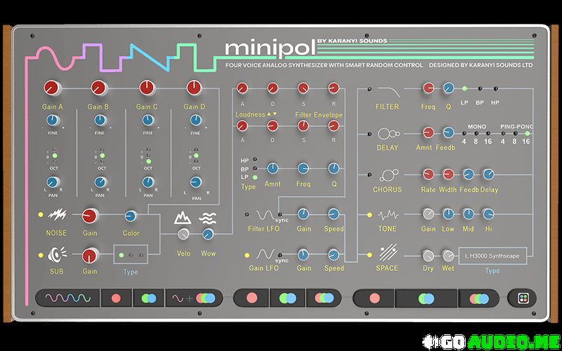Image resolution: width=562 pixels, height=351 pixels.
Task: Click the NOISE Gain knob
Action: coord(90,216)
